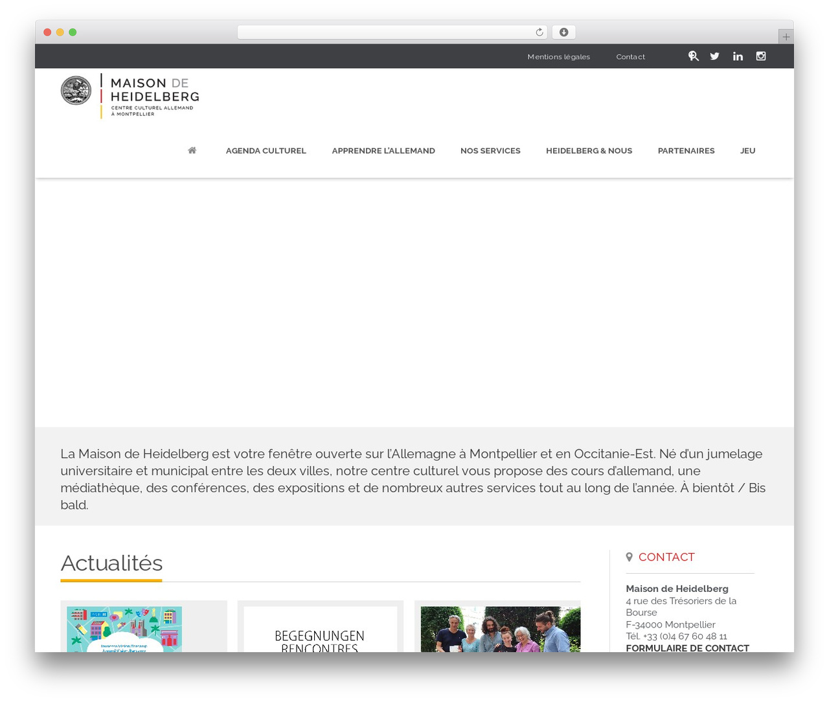
Task: Click the red CONTACT sidebar heading
Action: (666, 557)
